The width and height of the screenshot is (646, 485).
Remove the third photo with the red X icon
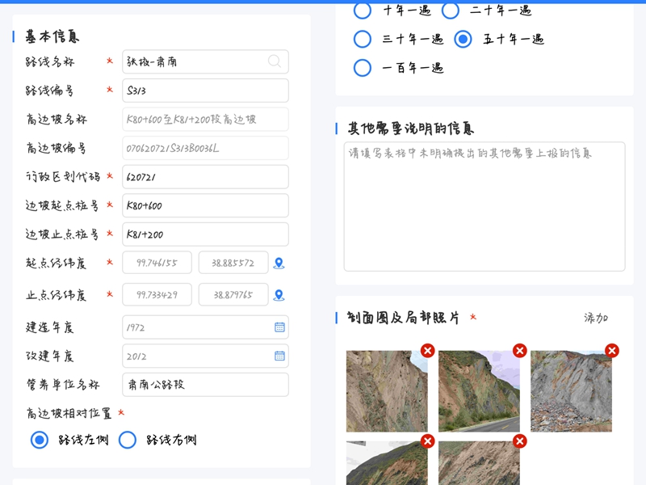[x=611, y=351]
